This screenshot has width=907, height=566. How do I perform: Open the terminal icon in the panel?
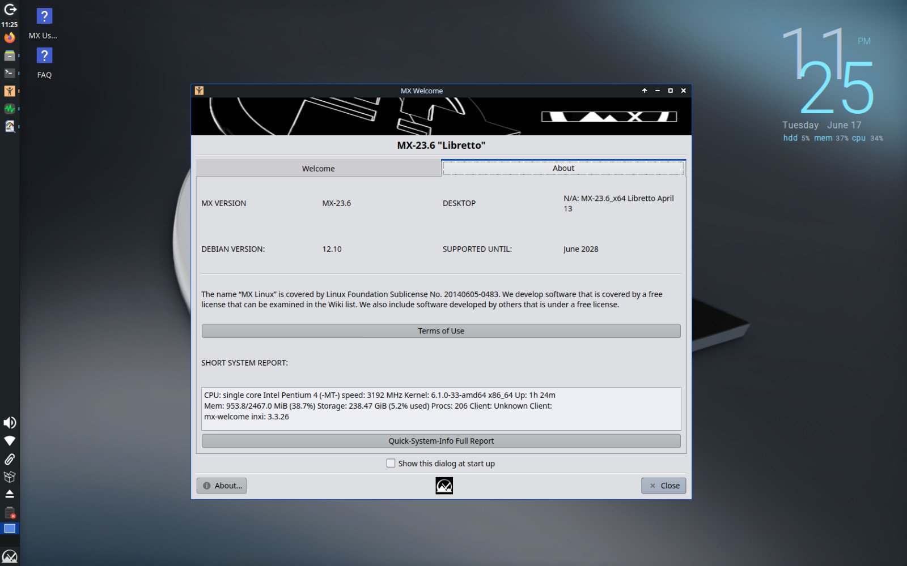click(x=10, y=73)
